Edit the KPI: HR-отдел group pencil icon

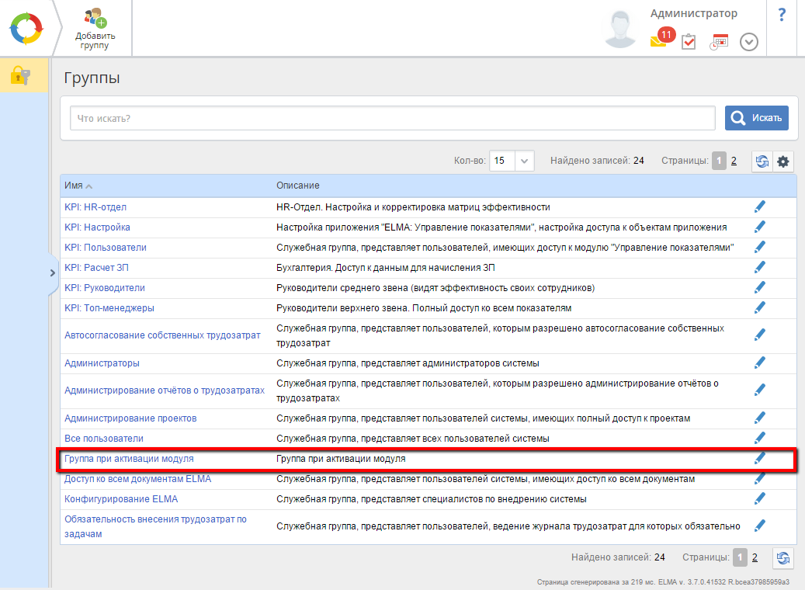tap(759, 207)
